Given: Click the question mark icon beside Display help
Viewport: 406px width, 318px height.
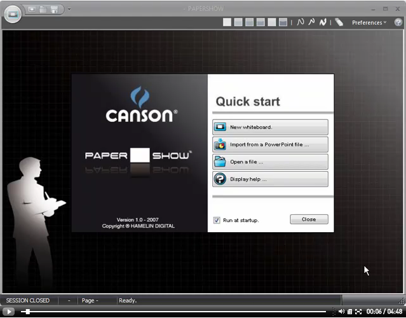Looking at the screenshot, I should 220,179.
